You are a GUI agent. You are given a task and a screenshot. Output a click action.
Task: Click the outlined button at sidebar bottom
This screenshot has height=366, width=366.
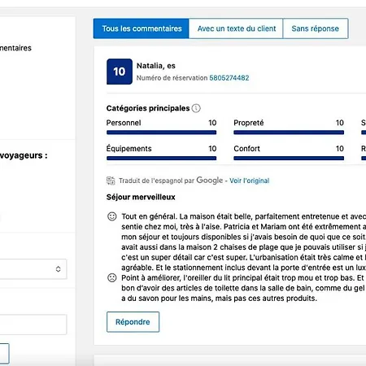4,354
